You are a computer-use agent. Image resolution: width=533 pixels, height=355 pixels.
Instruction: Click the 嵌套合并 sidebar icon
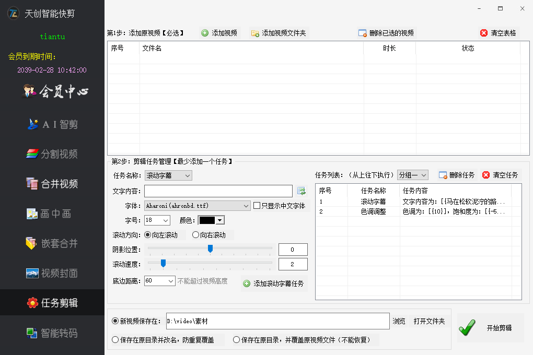point(31,243)
